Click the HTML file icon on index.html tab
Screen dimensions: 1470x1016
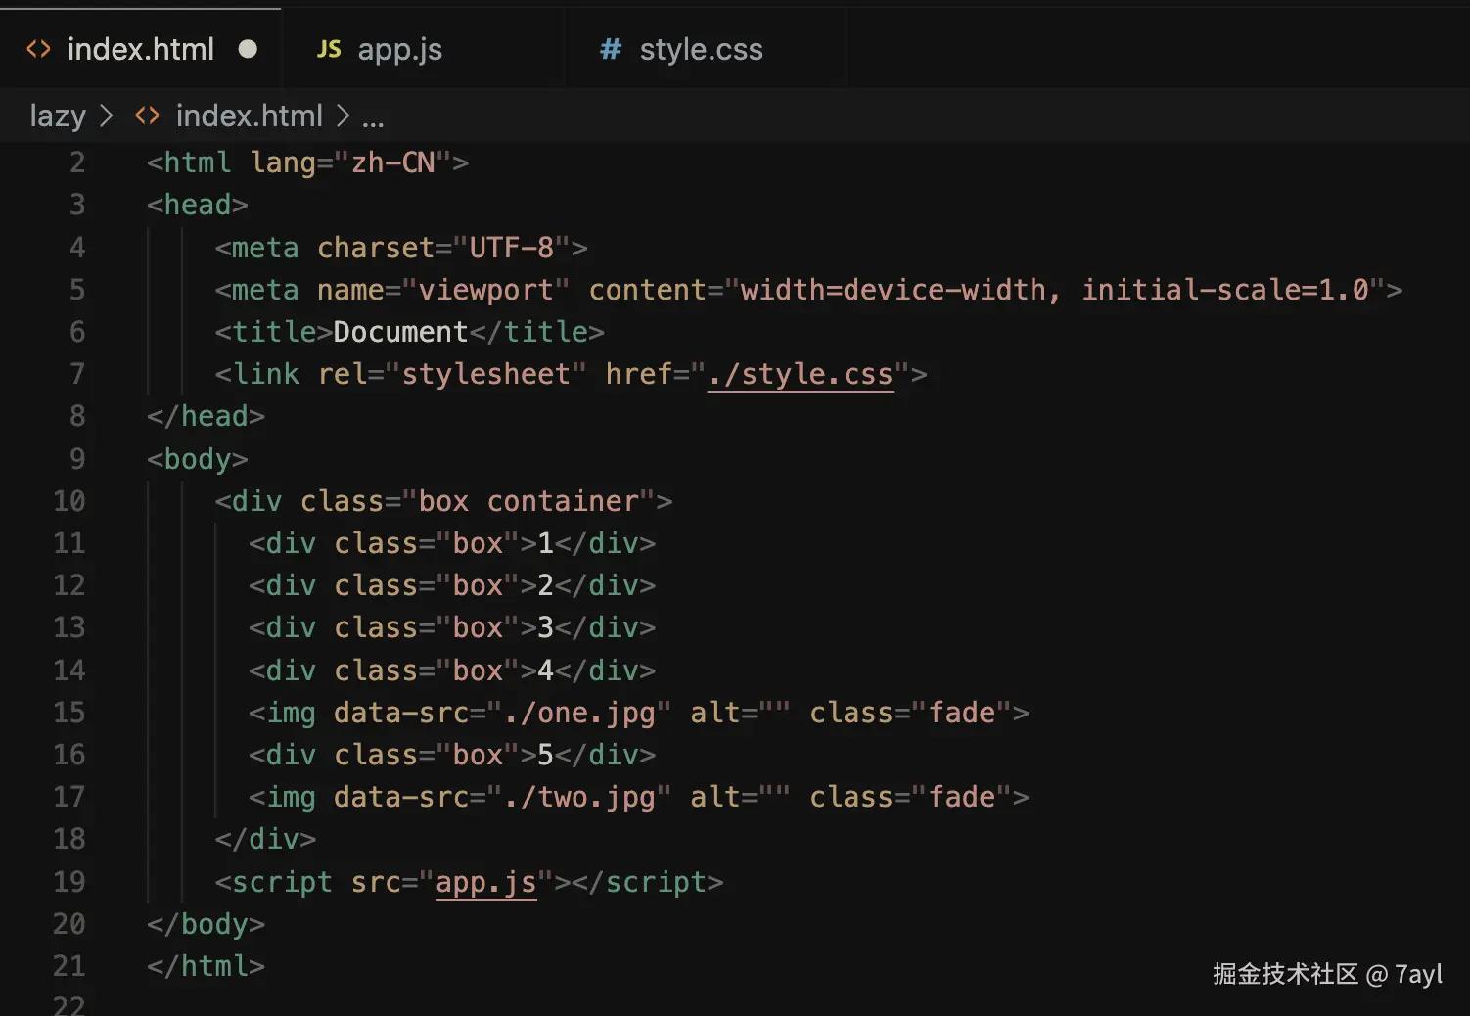[38, 49]
